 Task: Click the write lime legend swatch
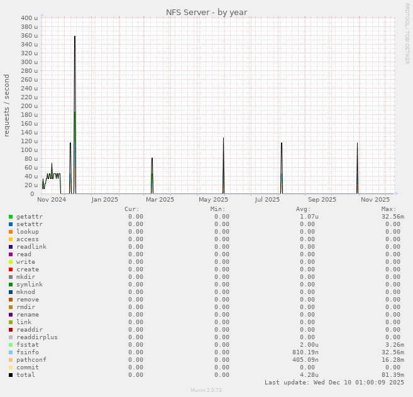pyautogui.click(x=11, y=262)
